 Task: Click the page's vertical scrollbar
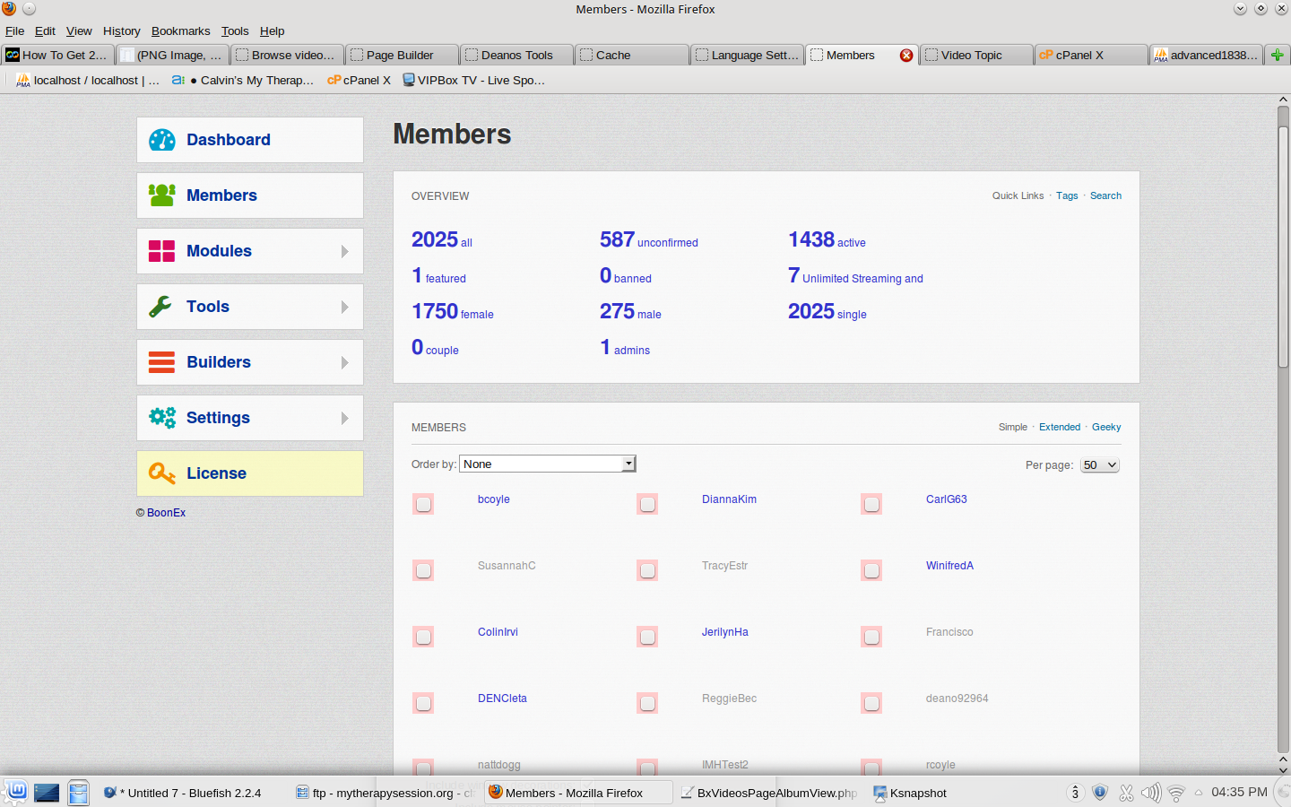pyautogui.click(x=1283, y=247)
